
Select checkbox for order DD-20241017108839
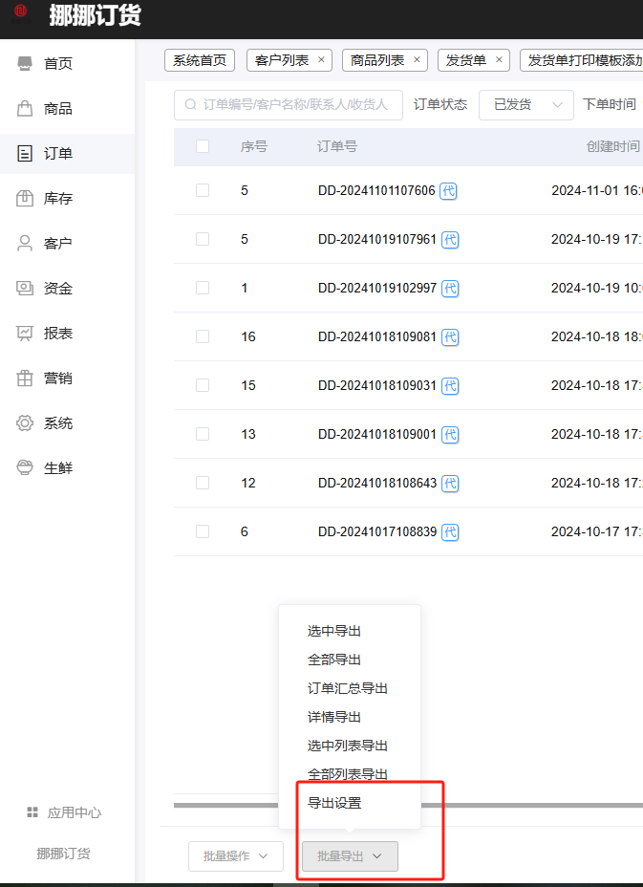point(203,531)
